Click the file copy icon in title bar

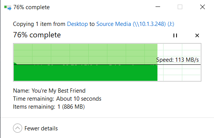pyautogui.click(x=8, y=7)
